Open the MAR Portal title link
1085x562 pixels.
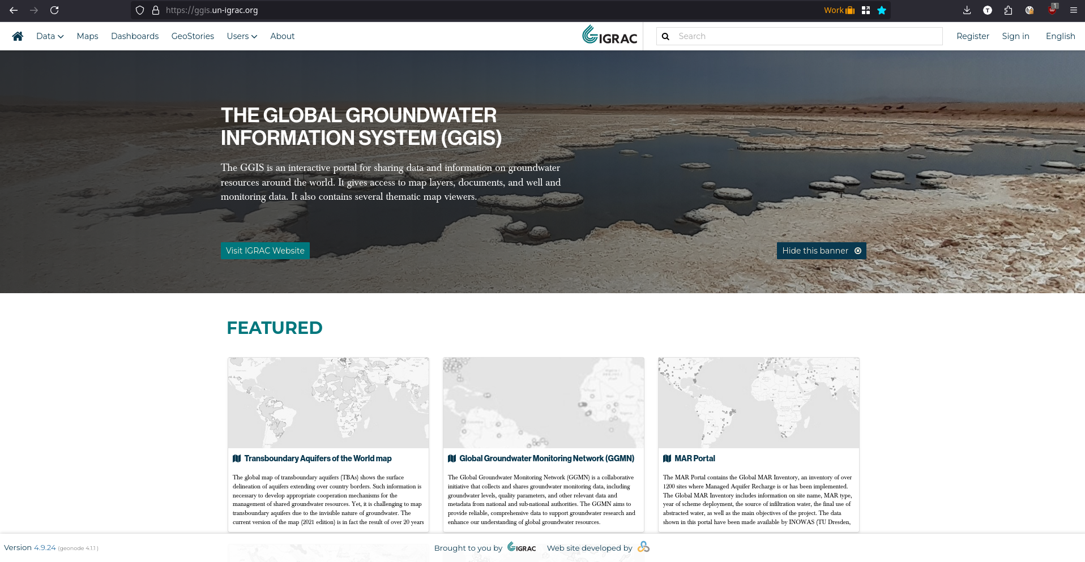pos(695,458)
